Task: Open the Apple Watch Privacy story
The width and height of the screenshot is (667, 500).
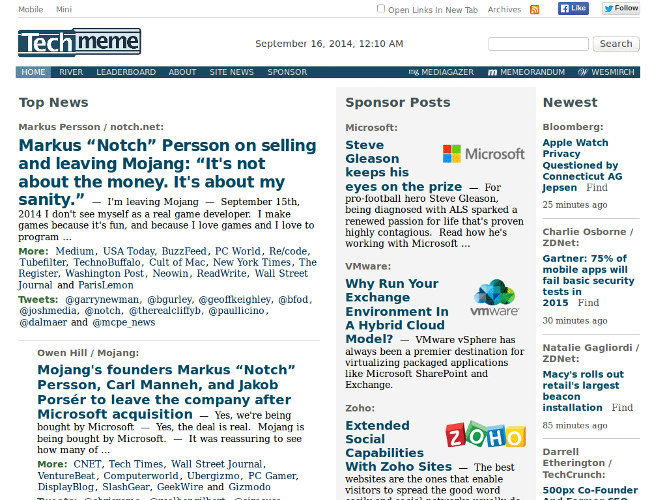Action: pyautogui.click(x=582, y=165)
